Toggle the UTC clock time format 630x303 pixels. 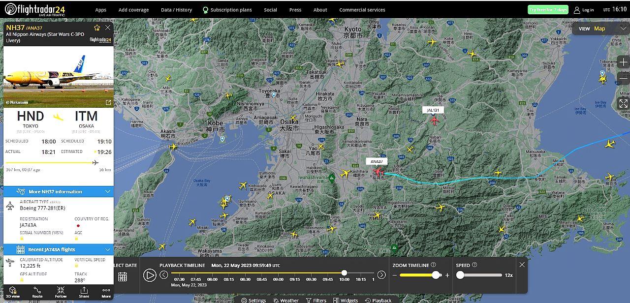pyautogui.click(x=615, y=9)
